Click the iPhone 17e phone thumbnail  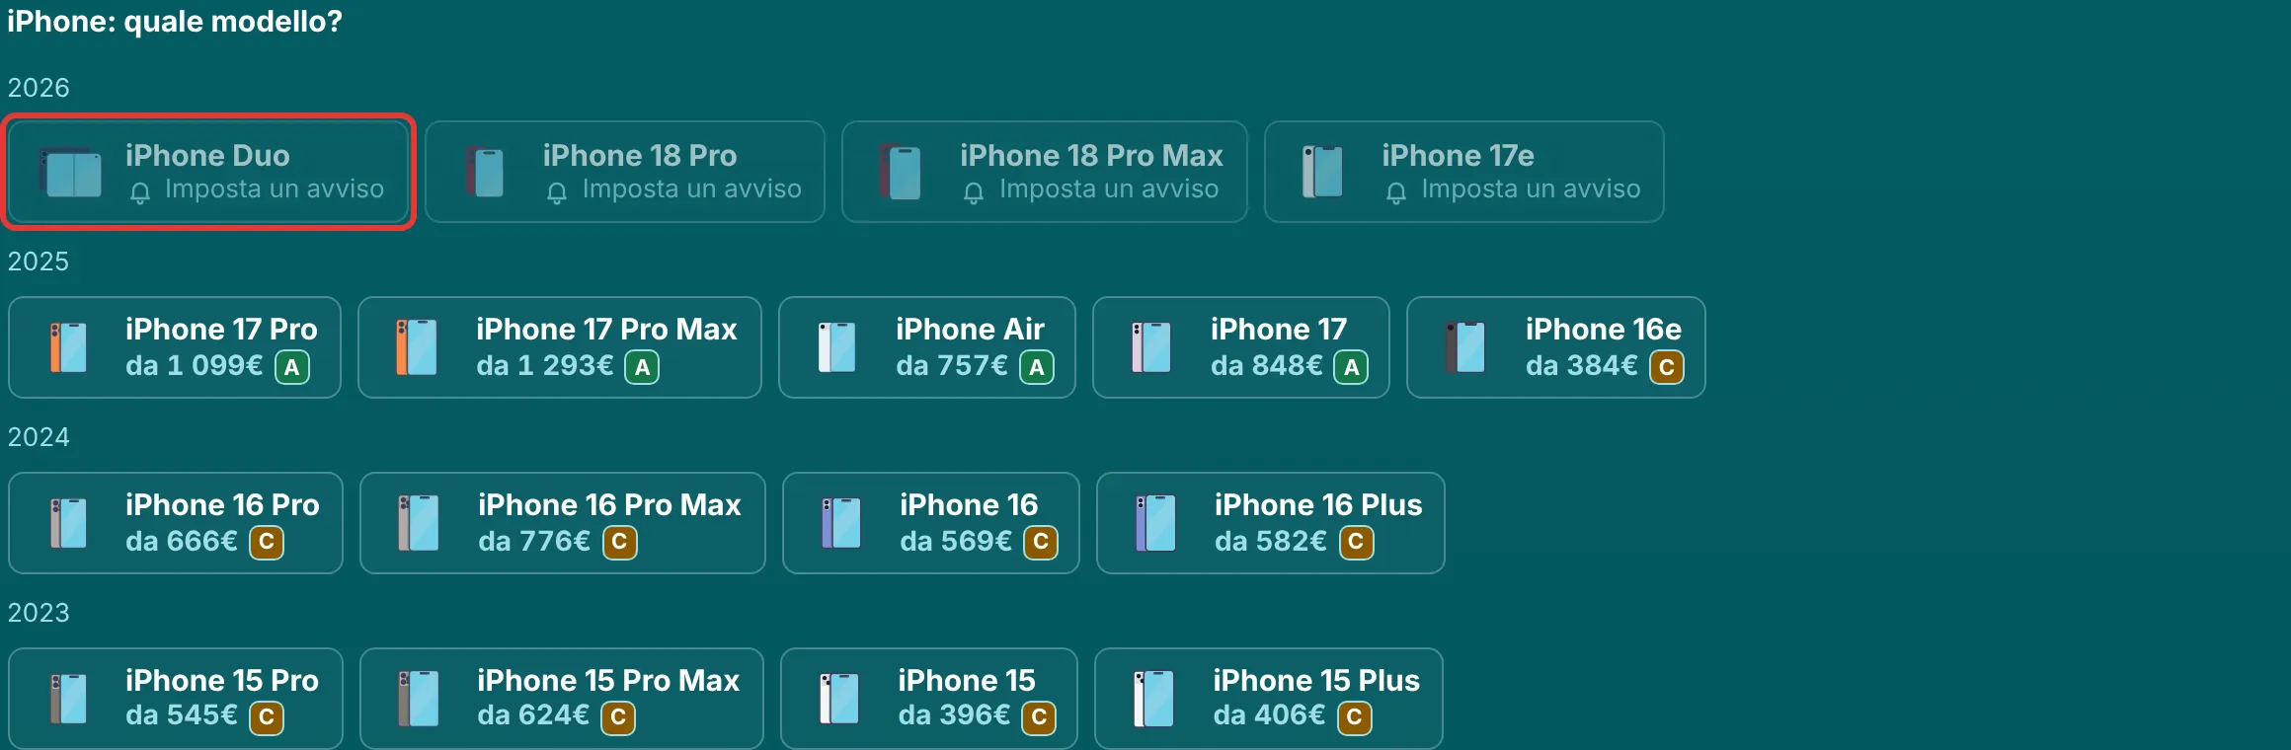tap(1322, 172)
